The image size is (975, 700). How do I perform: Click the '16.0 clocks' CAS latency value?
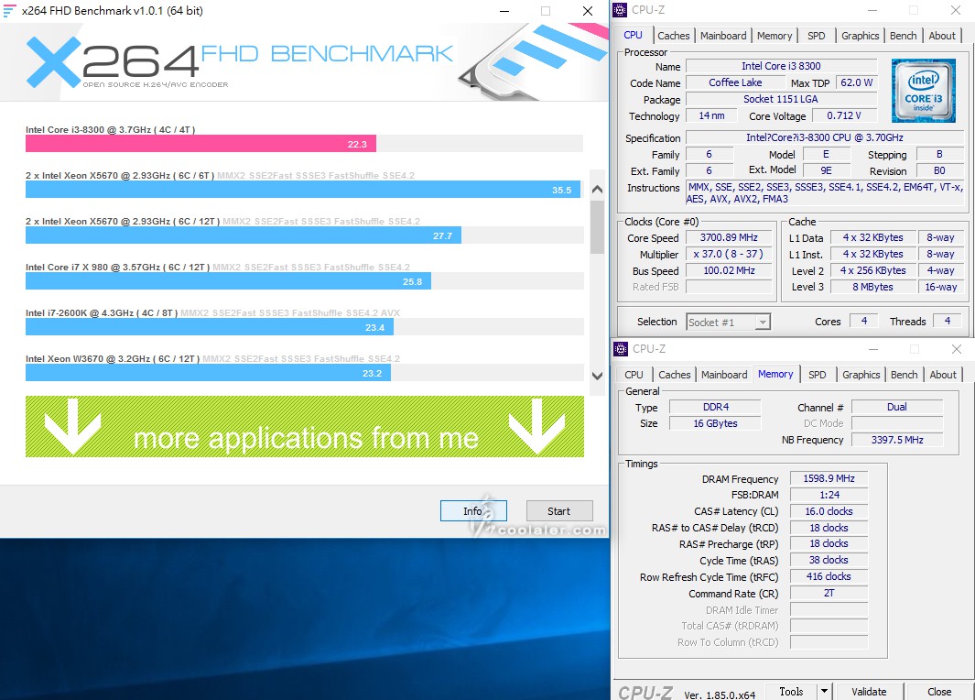(x=829, y=511)
